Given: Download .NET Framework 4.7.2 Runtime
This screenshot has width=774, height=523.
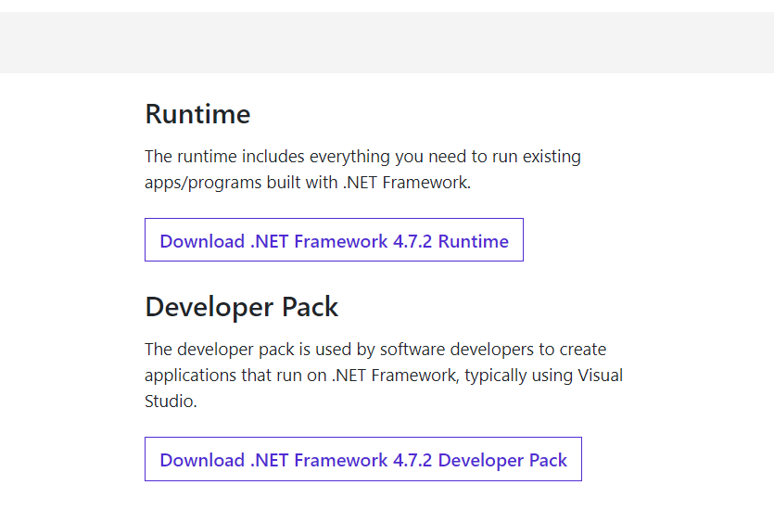Looking at the screenshot, I should tap(334, 240).
